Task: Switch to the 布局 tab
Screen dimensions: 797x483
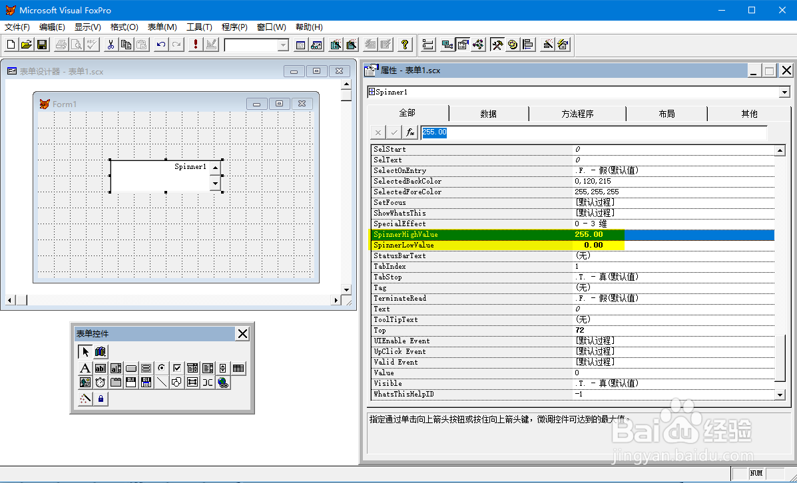Action: point(666,114)
